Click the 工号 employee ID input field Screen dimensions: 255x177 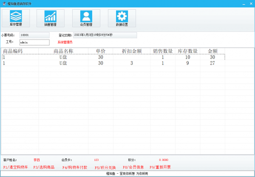click(x=34, y=42)
